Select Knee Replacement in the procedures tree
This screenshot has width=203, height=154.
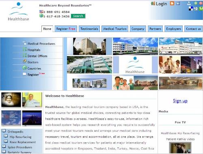coord(23,142)
